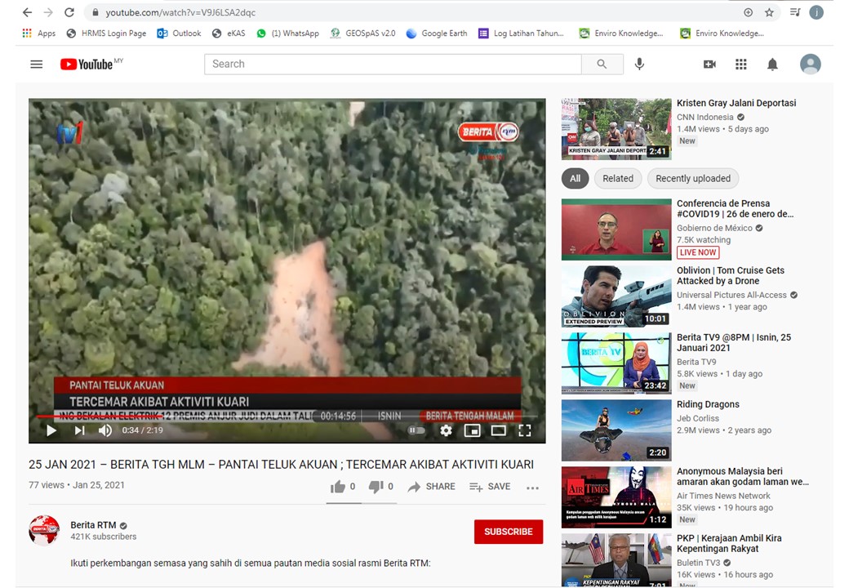The image size is (849, 588).
Task: Open GEOSpAS v2.0 bookmark
Action: (362, 33)
